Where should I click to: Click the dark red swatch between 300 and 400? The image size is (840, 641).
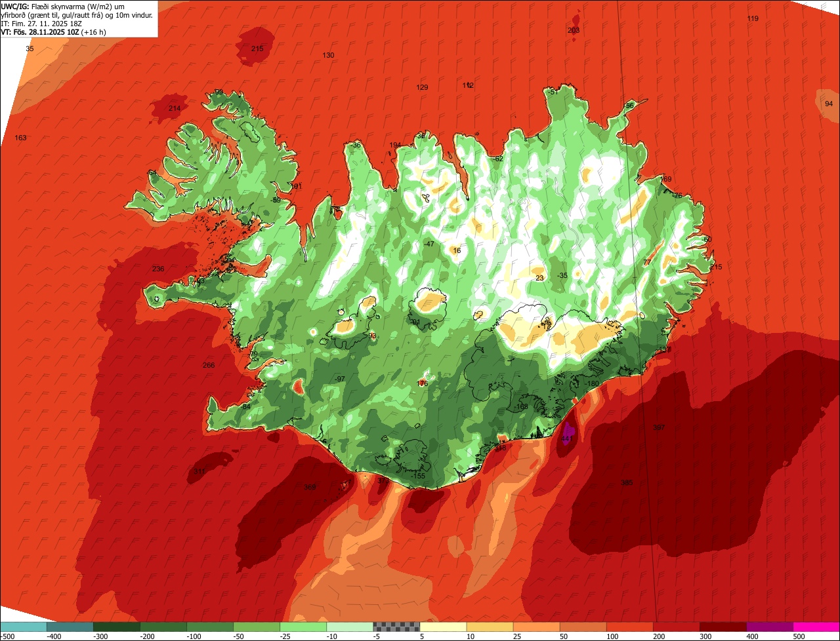click(723, 626)
